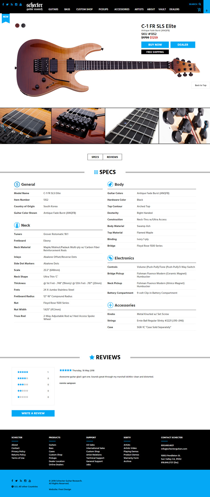This screenshot has height=497, width=210.
Task: Filter reviews by five-star row
Action: coord(33,372)
